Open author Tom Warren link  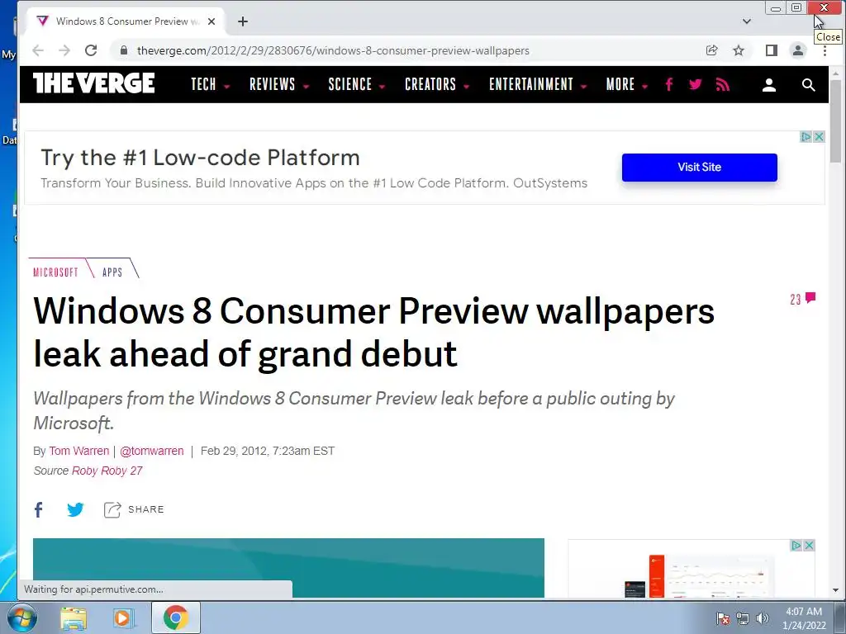(78, 452)
